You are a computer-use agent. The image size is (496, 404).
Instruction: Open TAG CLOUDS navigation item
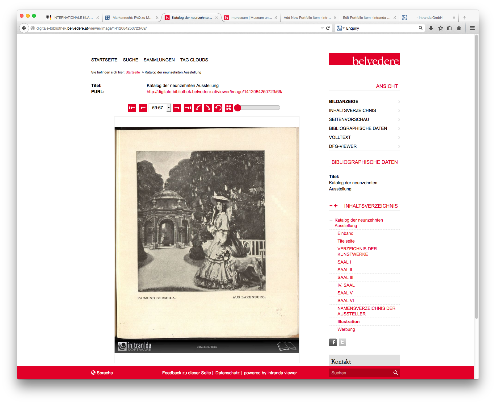coord(194,60)
